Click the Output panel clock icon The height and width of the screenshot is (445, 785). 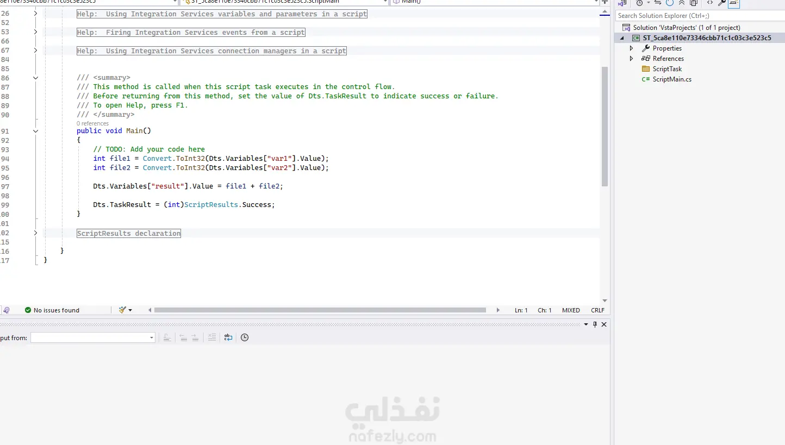coord(245,337)
